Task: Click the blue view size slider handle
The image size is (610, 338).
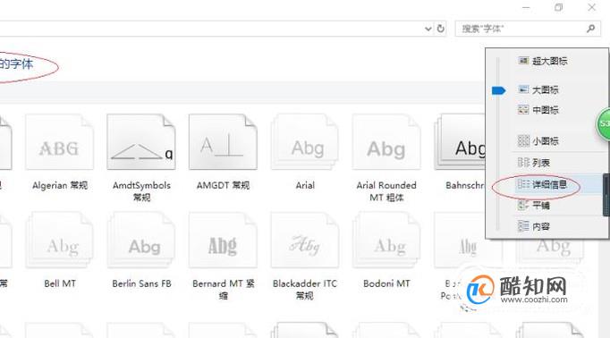Action: click(498, 90)
